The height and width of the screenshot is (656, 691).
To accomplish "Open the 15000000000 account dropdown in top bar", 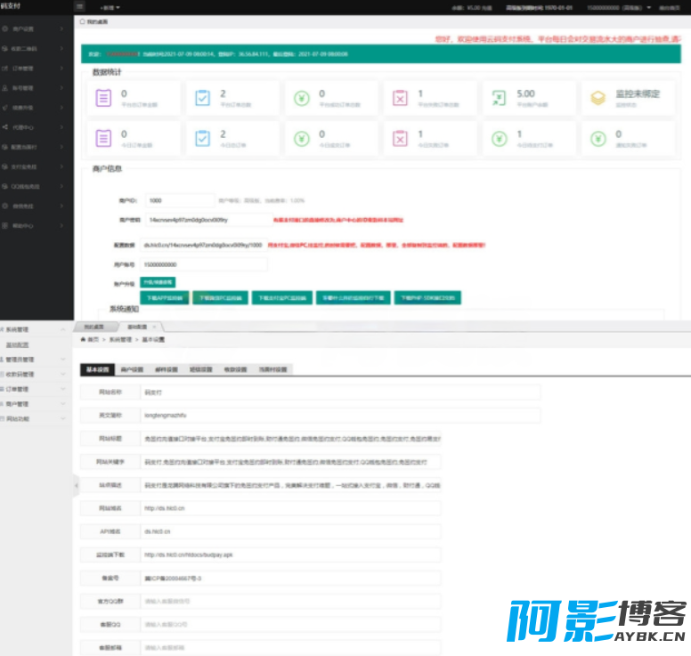I will (619, 7).
